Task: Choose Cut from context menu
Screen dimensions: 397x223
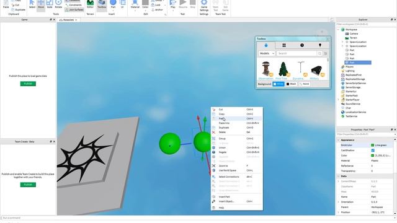Action: [237, 110]
